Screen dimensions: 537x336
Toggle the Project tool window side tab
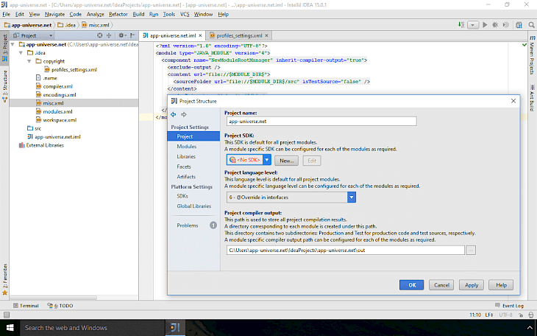click(5, 47)
